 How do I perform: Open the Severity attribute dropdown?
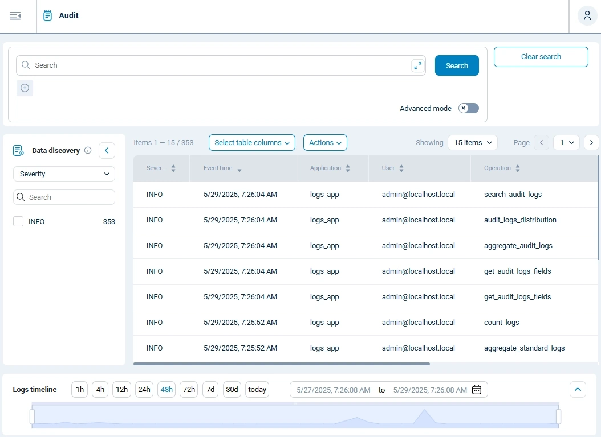(x=64, y=174)
